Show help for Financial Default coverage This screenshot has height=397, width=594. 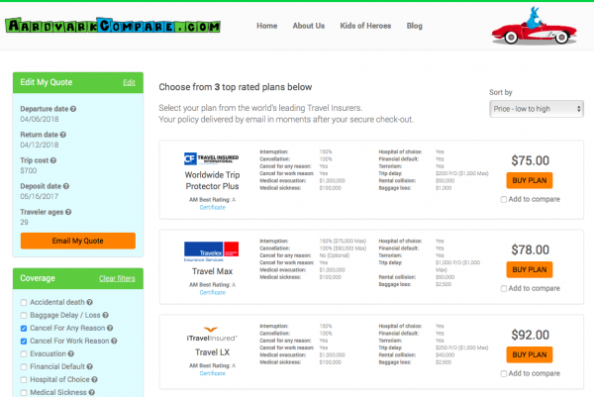coord(89,366)
